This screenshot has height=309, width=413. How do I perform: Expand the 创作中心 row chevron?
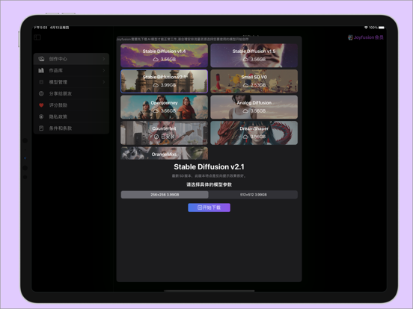tap(104, 59)
